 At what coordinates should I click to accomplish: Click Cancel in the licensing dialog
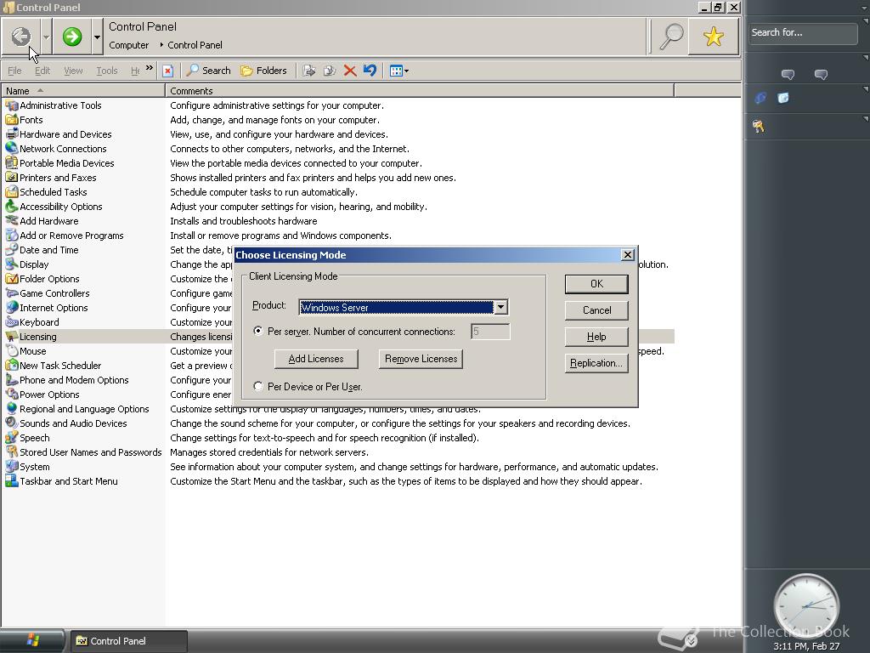(596, 309)
